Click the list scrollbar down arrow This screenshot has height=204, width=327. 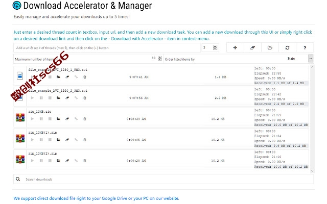coord(312,171)
